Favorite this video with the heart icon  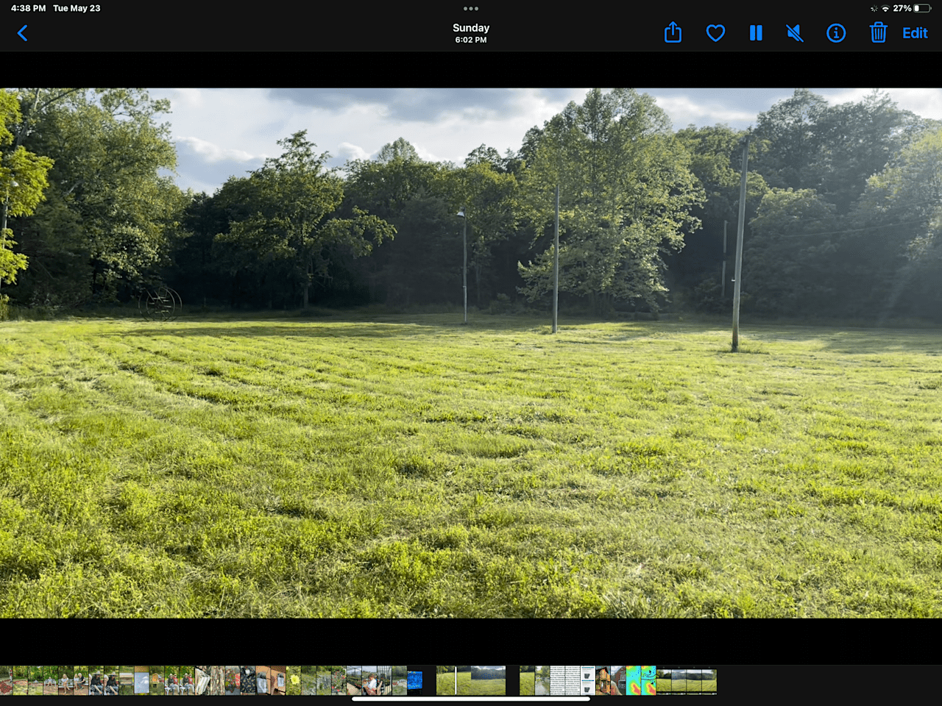715,33
